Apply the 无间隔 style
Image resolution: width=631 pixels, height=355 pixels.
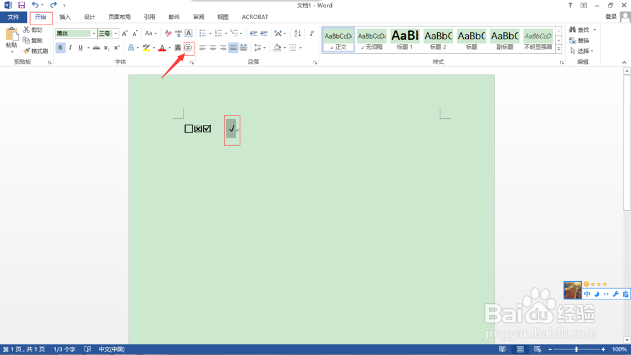tap(372, 40)
